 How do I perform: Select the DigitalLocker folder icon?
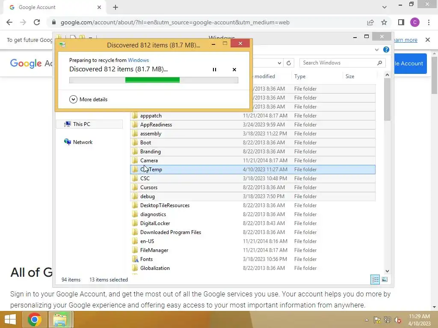135,223
